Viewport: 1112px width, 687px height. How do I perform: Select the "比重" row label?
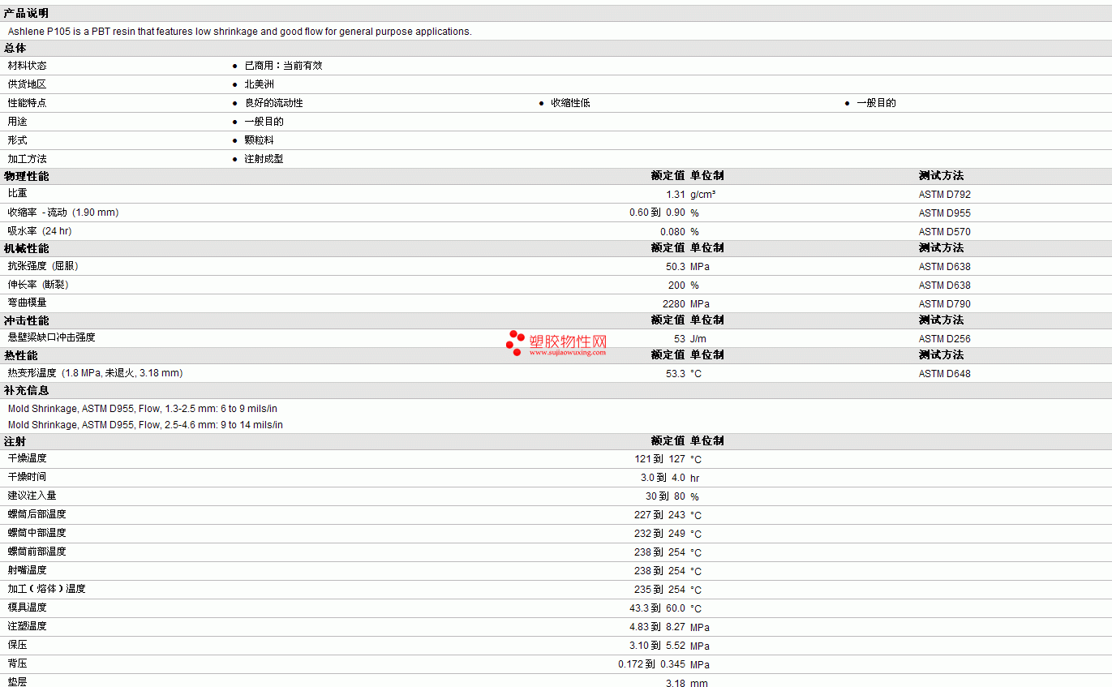[x=18, y=194]
